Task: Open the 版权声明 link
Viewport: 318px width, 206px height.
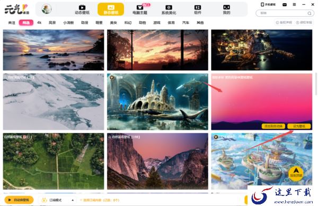Action: tap(284, 23)
